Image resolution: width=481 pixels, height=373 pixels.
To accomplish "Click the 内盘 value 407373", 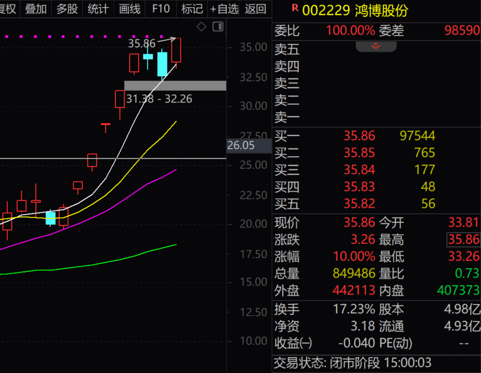I will [458, 290].
